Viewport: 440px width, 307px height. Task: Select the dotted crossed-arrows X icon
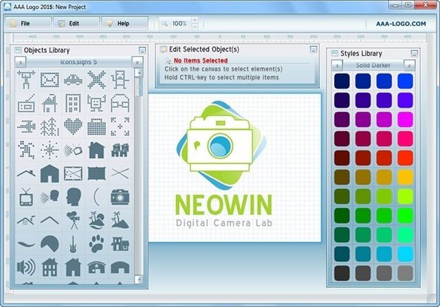click(96, 80)
